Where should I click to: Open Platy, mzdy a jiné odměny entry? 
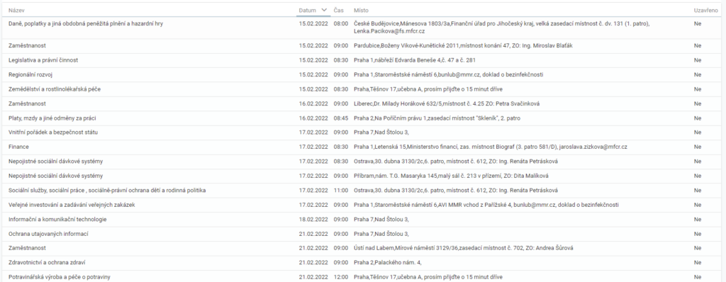(363, 118)
